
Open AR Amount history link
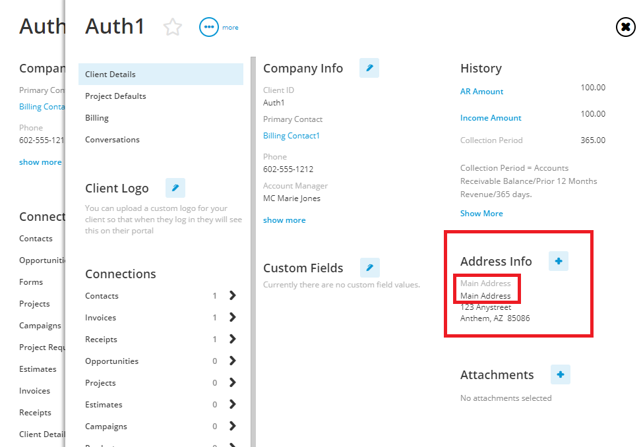coord(481,92)
